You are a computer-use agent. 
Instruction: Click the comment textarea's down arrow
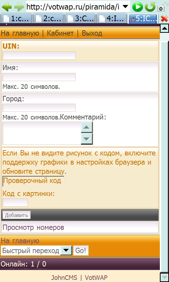[x=87, y=139]
